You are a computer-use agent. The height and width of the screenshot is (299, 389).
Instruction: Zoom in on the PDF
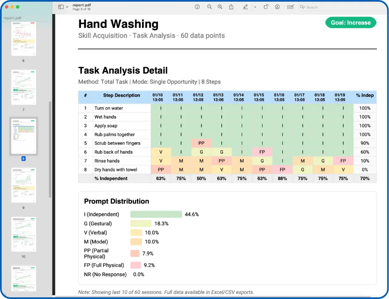220,7
